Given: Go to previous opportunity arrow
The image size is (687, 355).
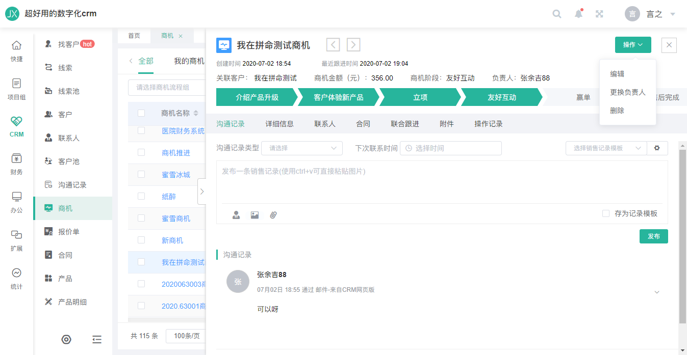Looking at the screenshot, I should (x=333, y=45).
